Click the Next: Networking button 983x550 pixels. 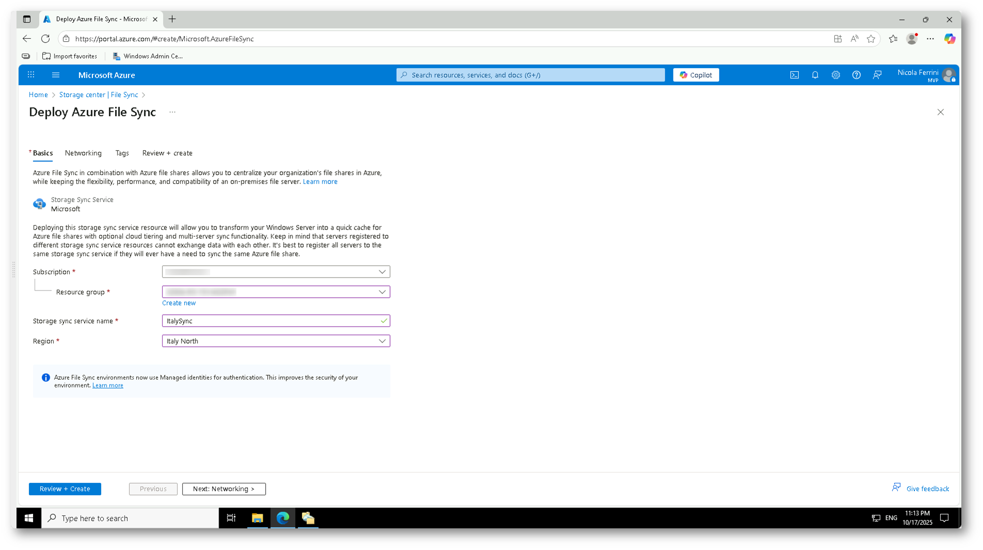(224, 489)
